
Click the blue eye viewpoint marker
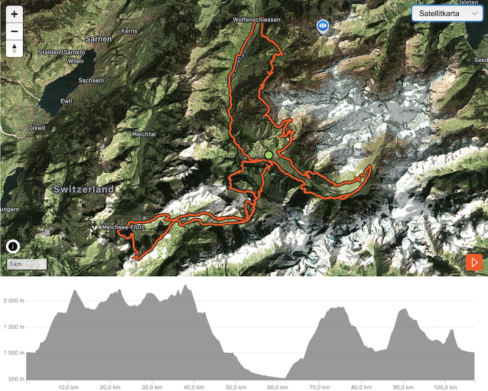(323, 26)
